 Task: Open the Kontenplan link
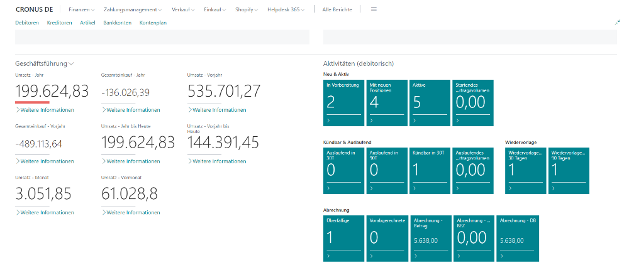pyautogui.click(x=153, y=23)
